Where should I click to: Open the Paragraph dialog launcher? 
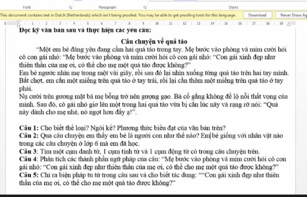145,7
